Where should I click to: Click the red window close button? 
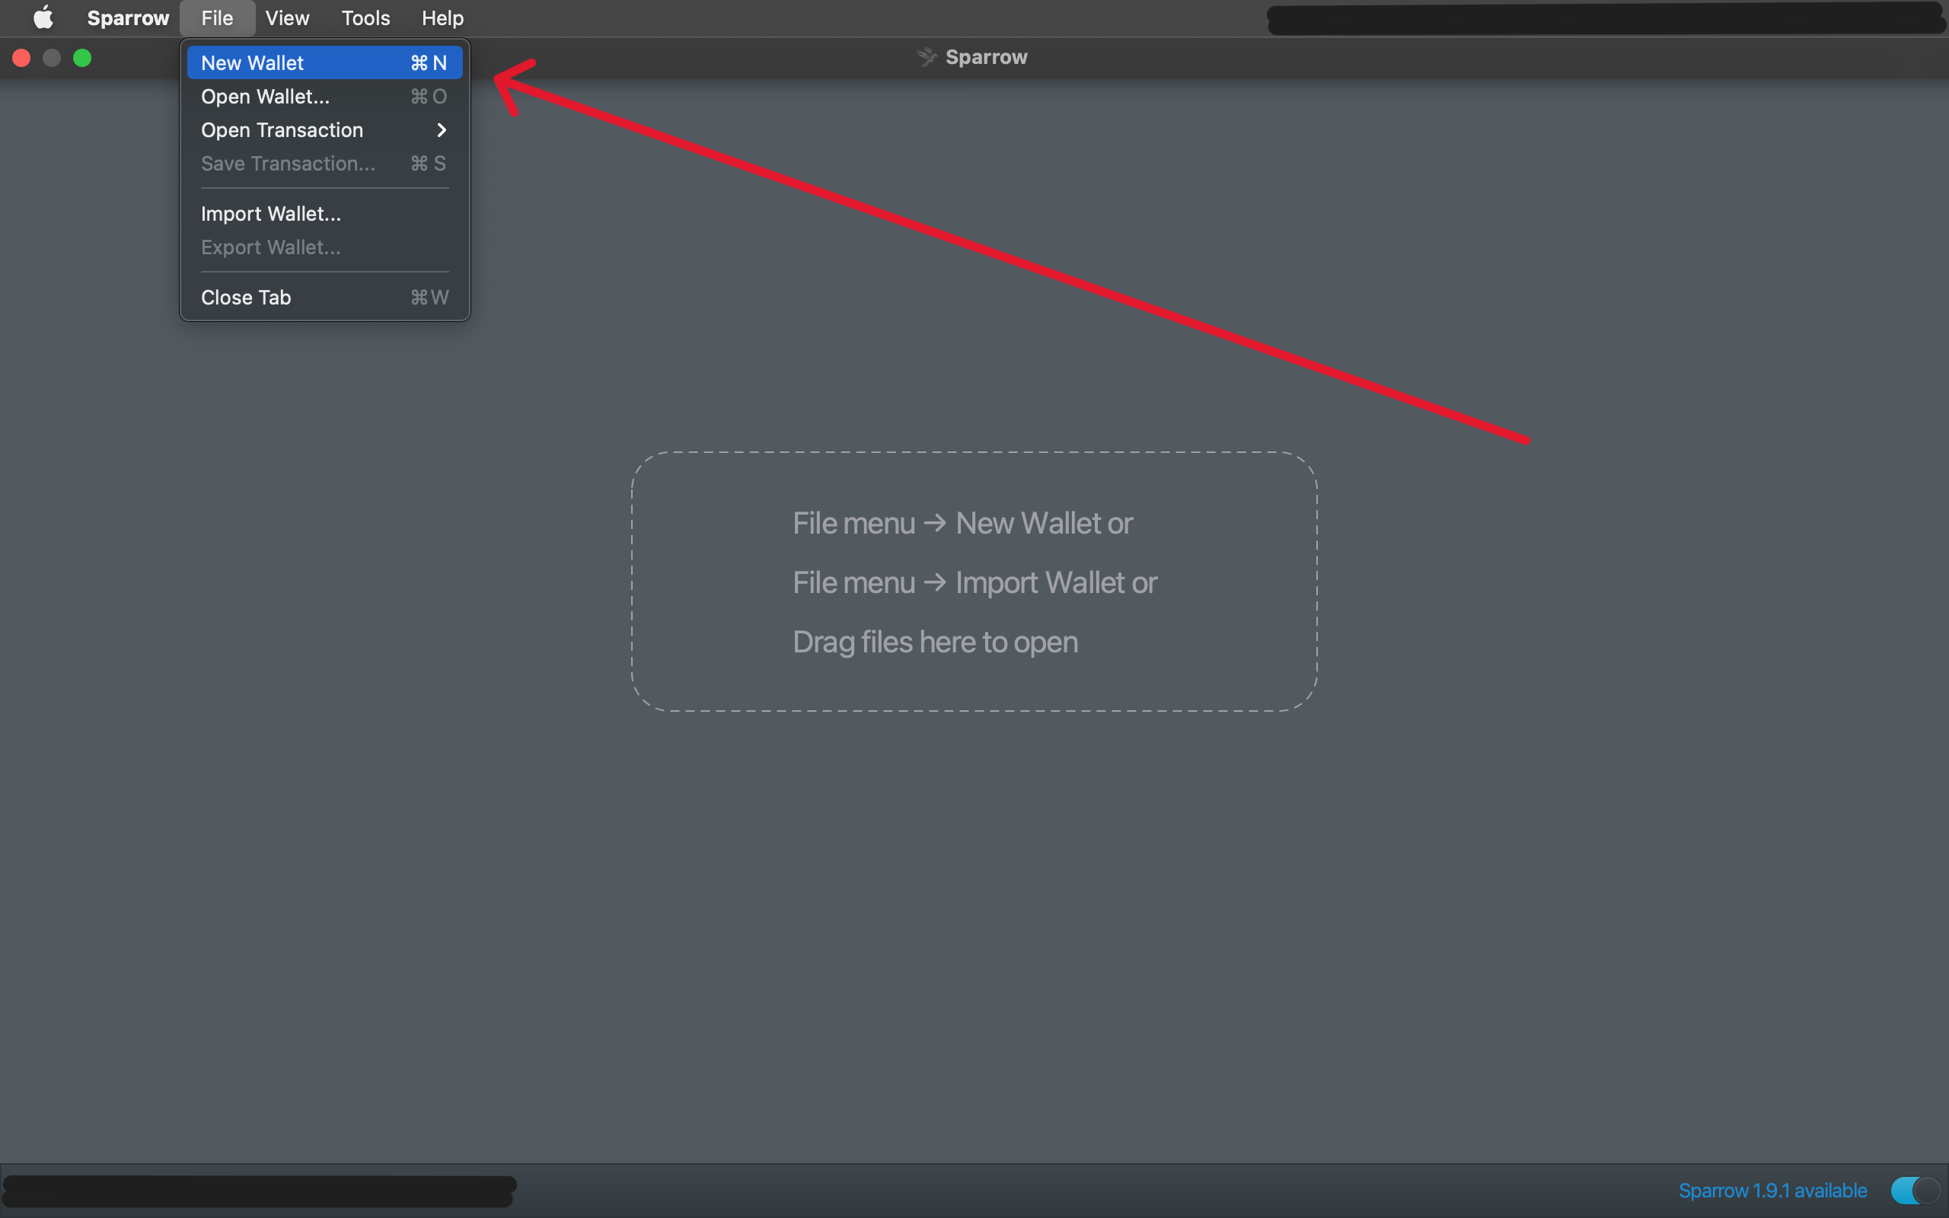click(22, 58)
